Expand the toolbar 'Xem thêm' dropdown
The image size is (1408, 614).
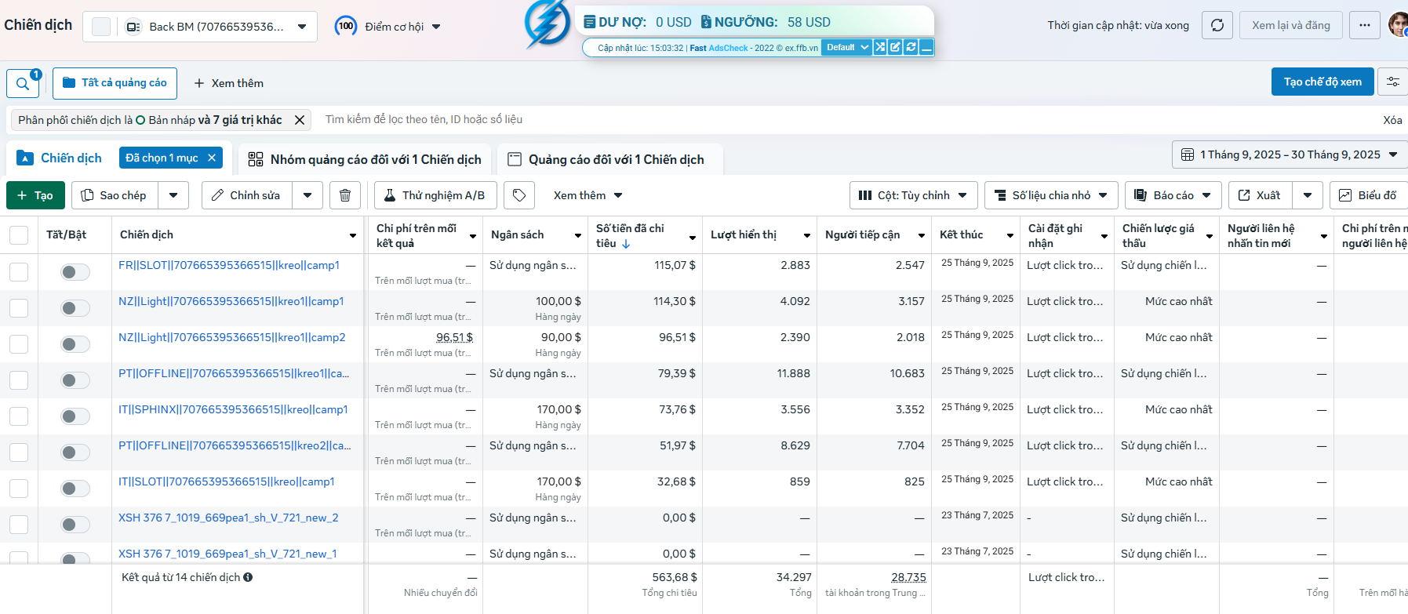coord(588,195)
